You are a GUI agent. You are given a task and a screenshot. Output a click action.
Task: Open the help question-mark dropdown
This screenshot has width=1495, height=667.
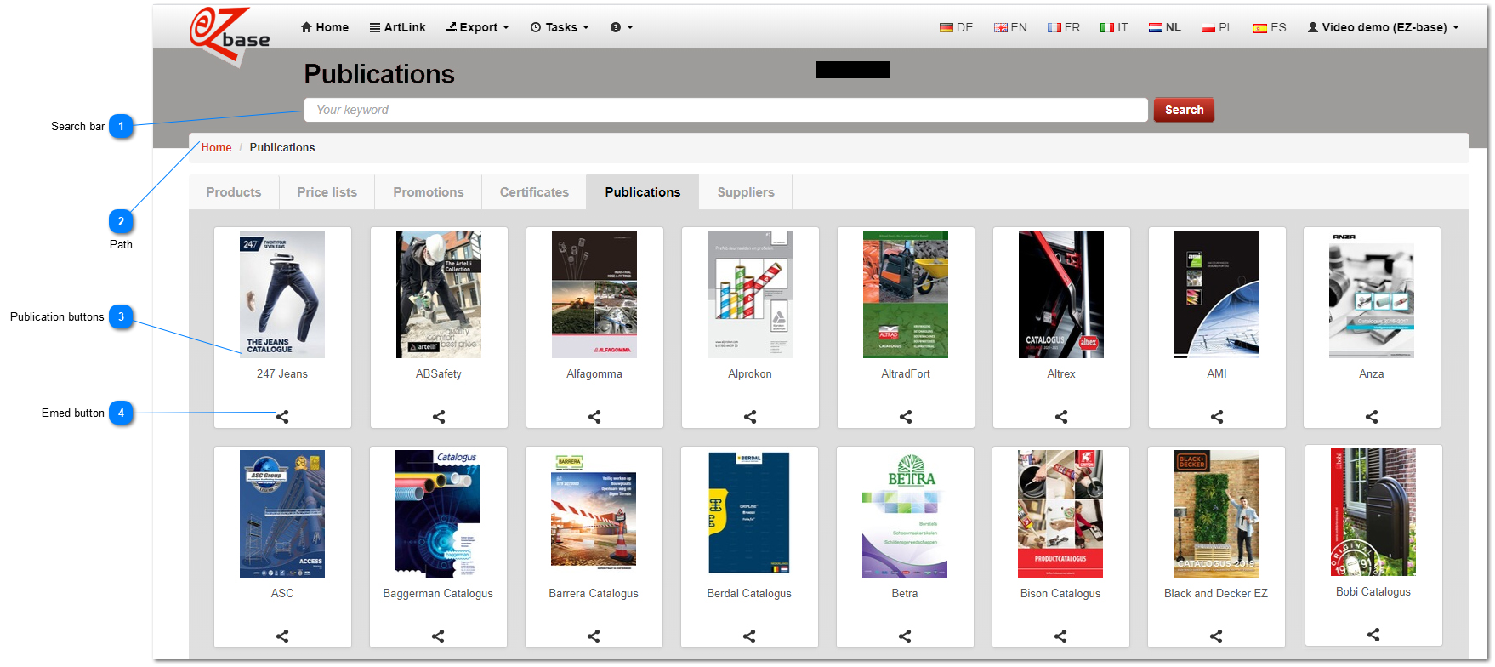pos(622,27)
